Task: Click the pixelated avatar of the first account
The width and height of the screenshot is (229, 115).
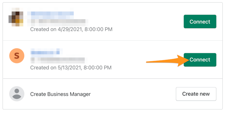Action: click(x=16, y=17)
